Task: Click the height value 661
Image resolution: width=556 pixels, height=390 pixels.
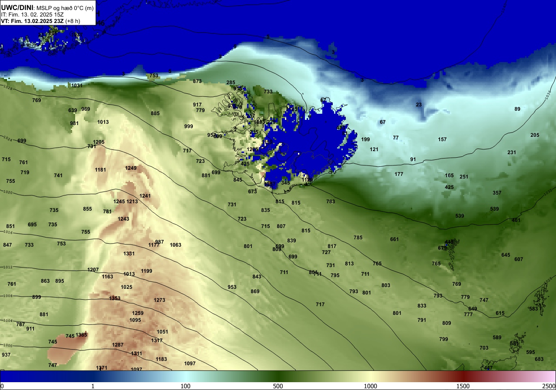Action: 394,239
